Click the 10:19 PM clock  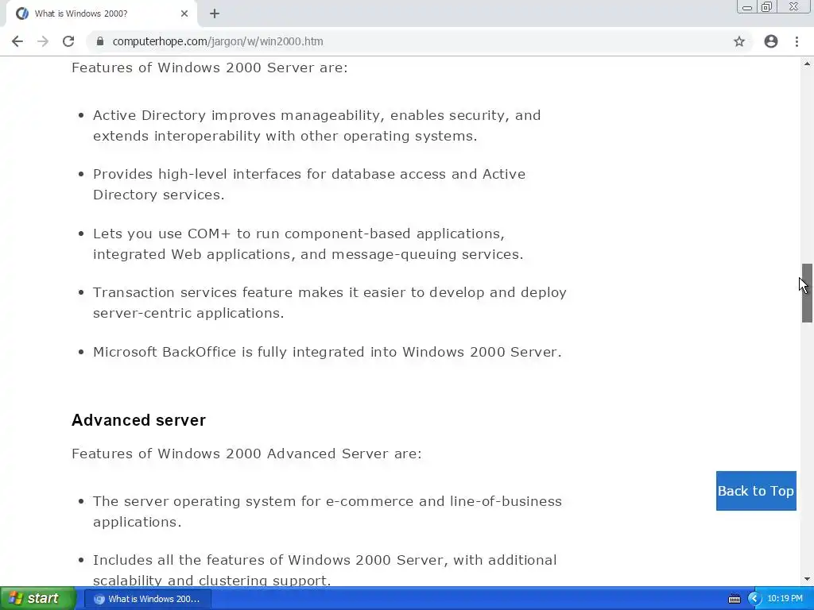pyautogui.click(x=785, y=599)
